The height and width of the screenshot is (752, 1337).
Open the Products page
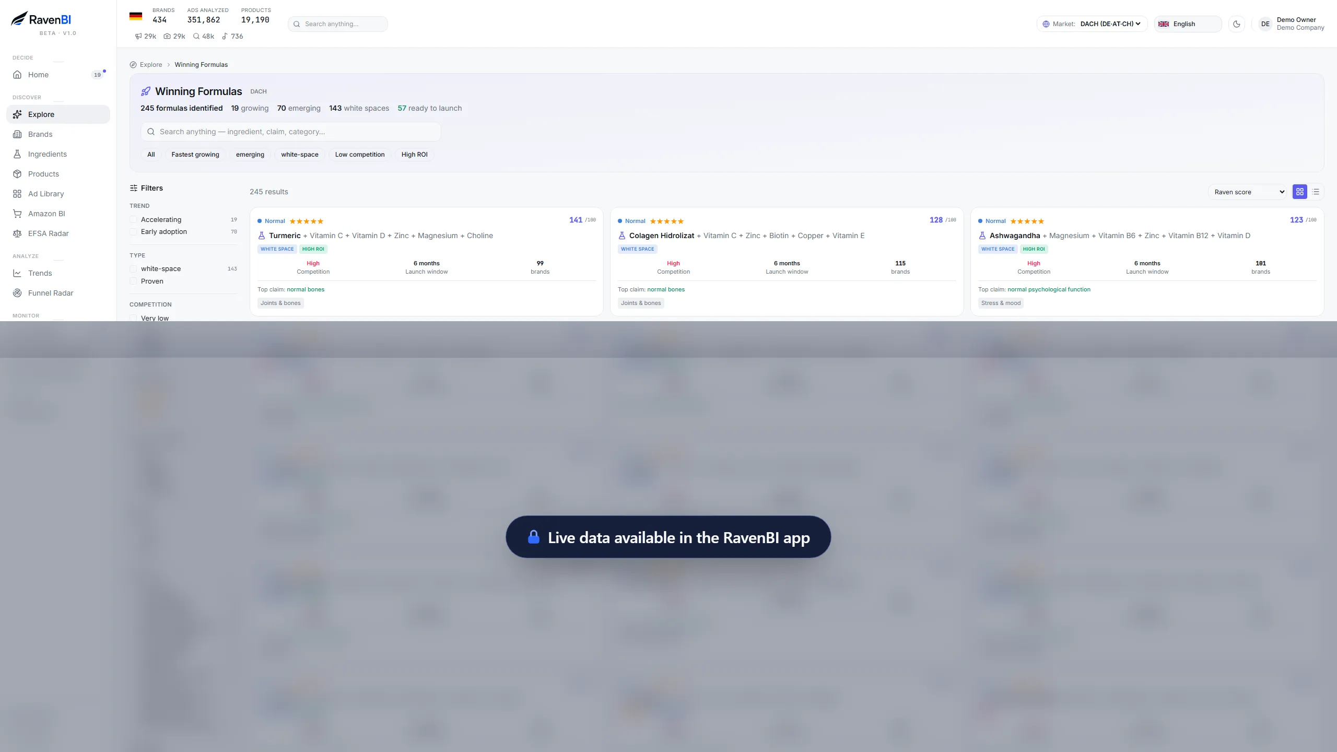click(x=58, y=174)
